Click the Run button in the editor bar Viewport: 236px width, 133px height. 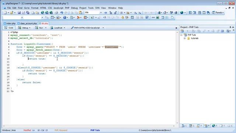click(39, 28)
